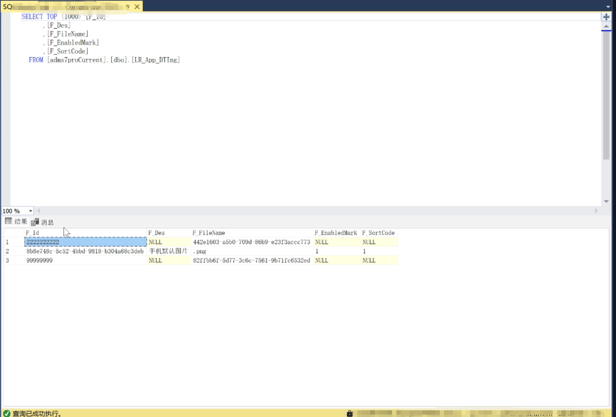Open the document tab list dropdown arrow

(x=608, y=7)
